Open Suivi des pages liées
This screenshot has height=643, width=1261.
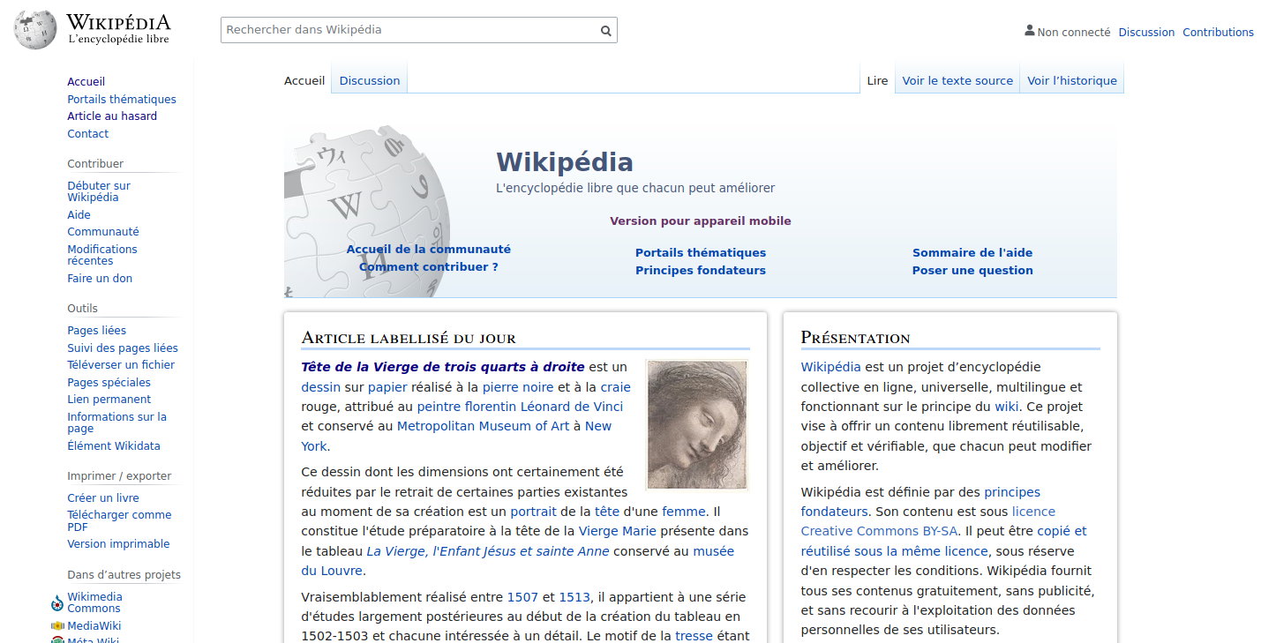click(123, 348)
